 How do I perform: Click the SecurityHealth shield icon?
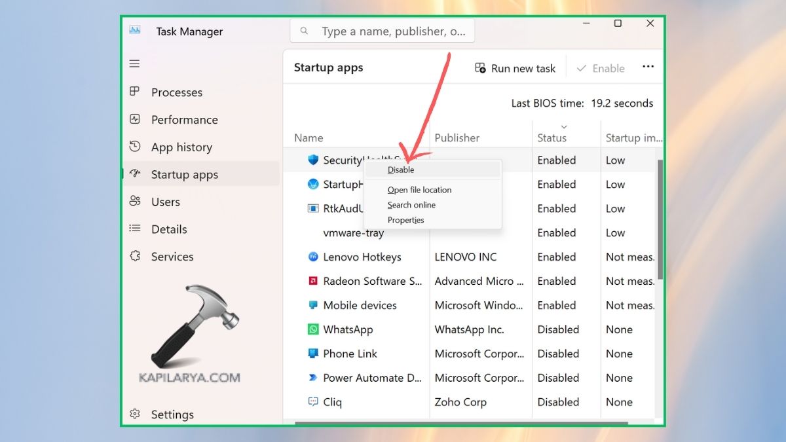pyautogui.click(x=313, y=160)
